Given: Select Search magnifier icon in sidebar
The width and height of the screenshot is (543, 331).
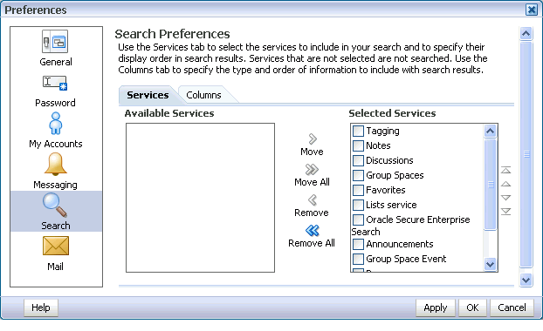Looking at the screenshot, I should click(55, 205).
